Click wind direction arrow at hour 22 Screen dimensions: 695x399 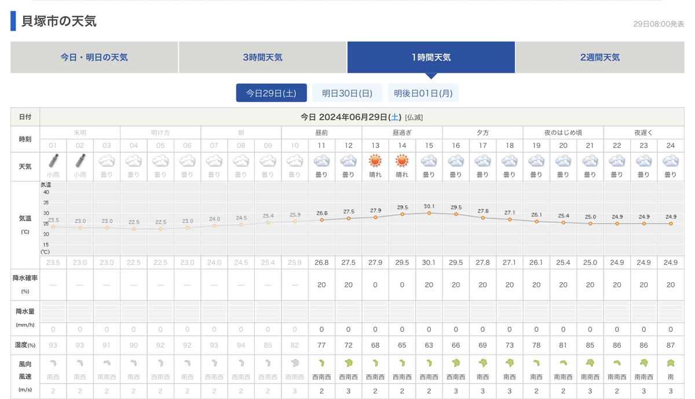617,363
